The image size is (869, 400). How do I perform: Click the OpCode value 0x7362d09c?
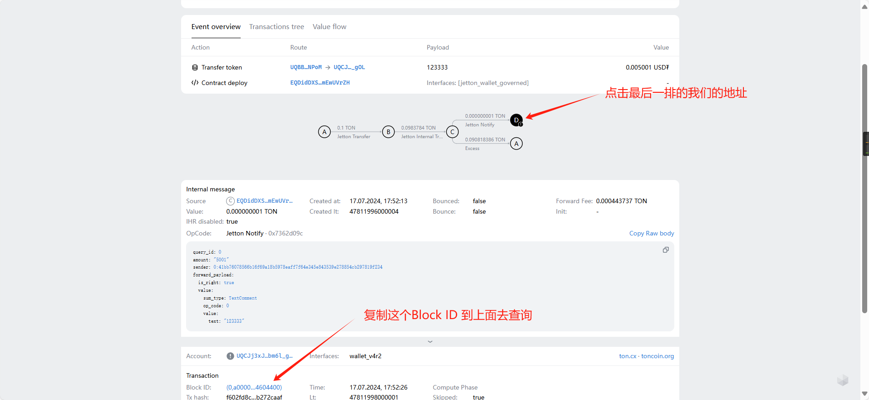click(285, 233)
